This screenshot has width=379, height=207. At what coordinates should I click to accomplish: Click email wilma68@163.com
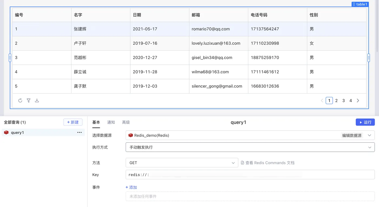tap(210, 72)
